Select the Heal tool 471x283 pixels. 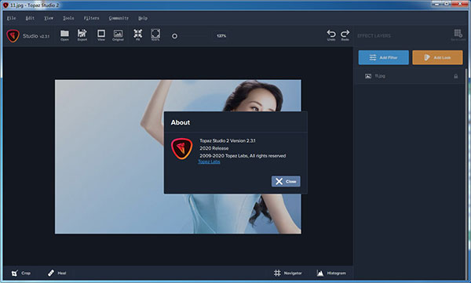point(57,273)
